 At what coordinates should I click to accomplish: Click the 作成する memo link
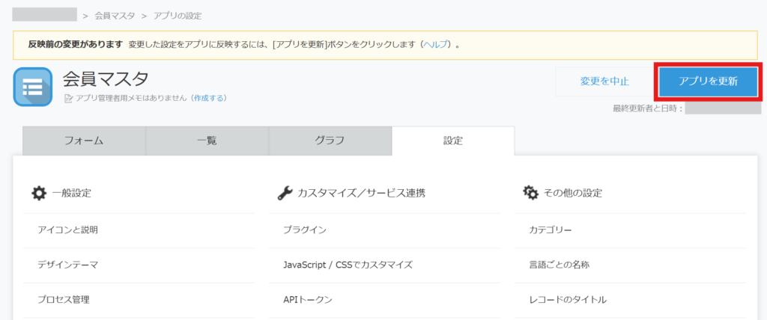(x=208, y=98)
